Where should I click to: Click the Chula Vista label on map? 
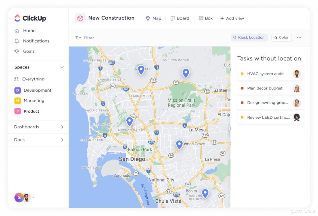tap(168, 201)
